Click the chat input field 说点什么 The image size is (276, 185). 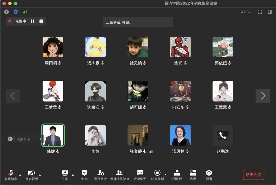25,139
